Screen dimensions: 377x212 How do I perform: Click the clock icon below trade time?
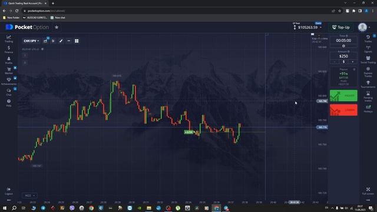click(343, 46)
